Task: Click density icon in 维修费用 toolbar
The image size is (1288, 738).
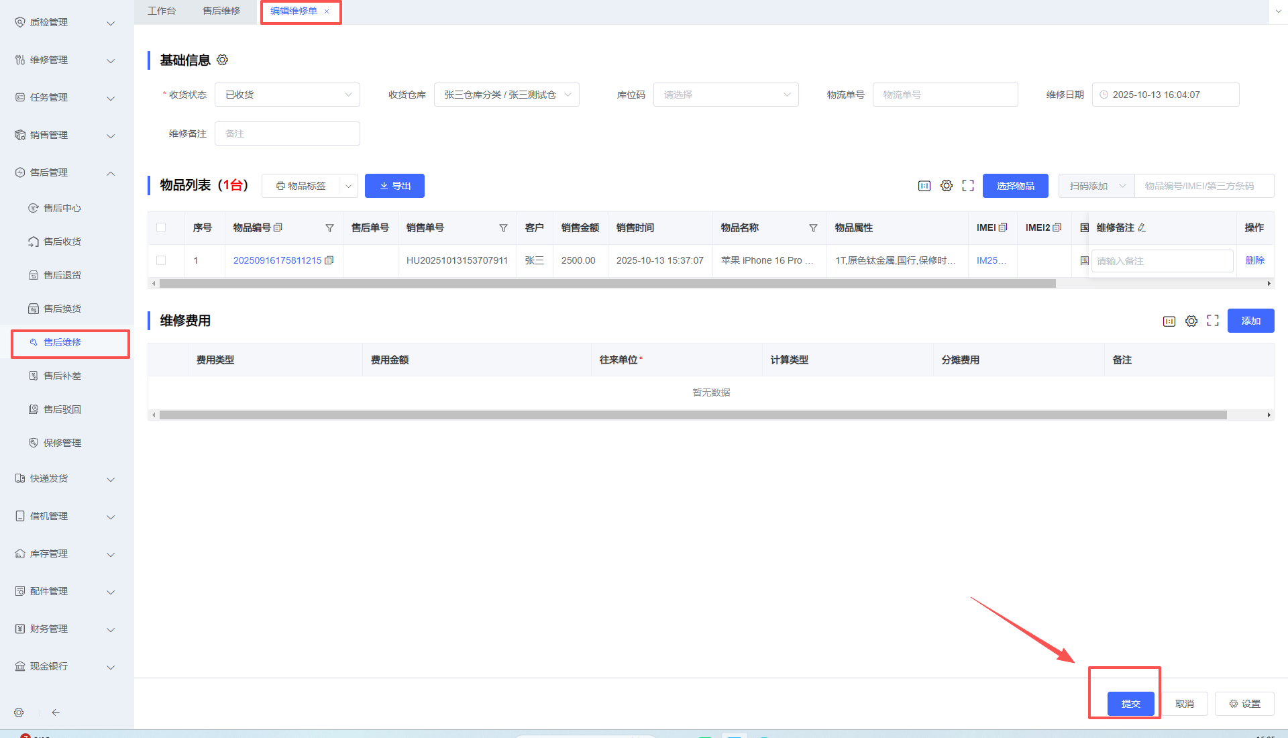Action: (1169, 321)
